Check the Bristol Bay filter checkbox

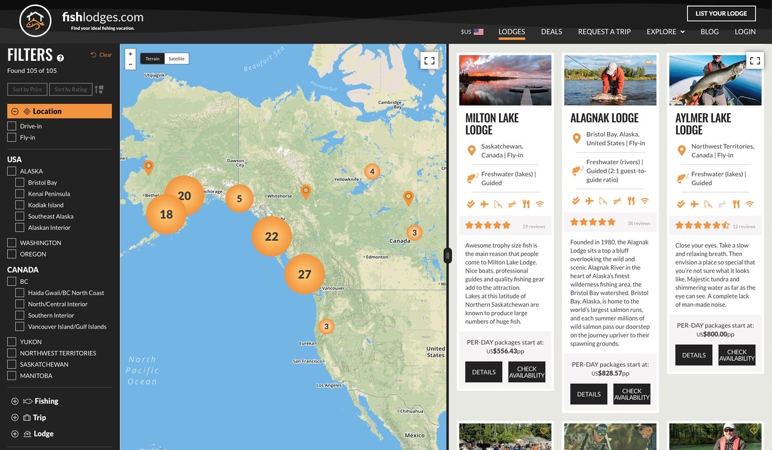point(18,182)
